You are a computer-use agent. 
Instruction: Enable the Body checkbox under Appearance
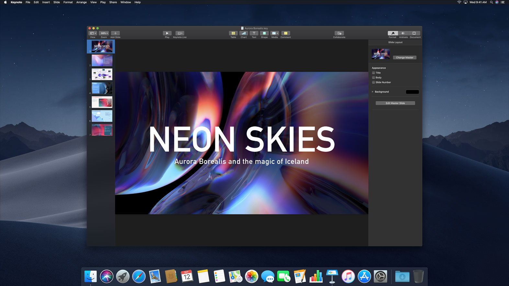point(373,78)
